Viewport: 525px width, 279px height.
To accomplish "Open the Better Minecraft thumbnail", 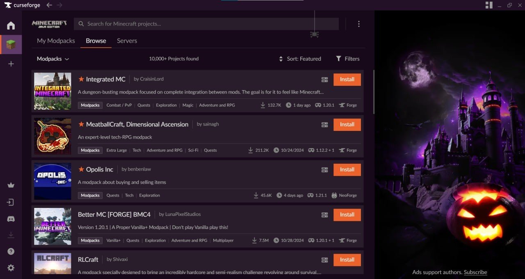I will pyautogui.click(x=52, y=226).
